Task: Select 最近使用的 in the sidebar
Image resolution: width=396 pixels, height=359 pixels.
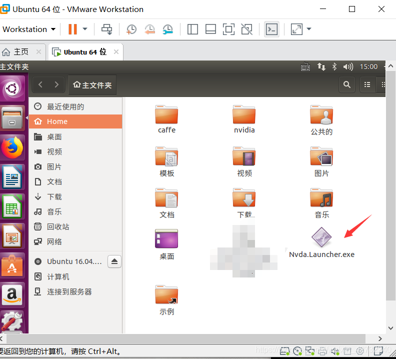Action: pos(75,106)
